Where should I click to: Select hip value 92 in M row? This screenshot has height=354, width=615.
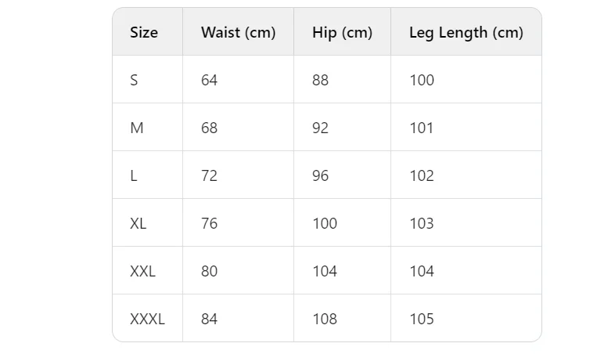(320, 128)
